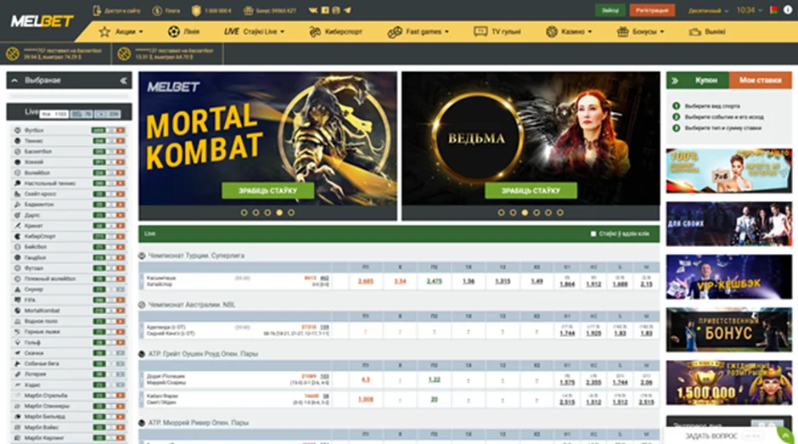Click the MELBET logo in header
Screen dimensions: 798x444
42,21
